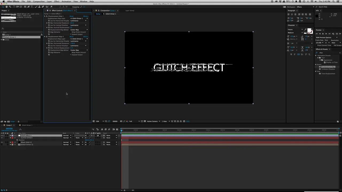Click the white fill color swatch
Viewport: 342px width, 192px height.
pos(309,30)
